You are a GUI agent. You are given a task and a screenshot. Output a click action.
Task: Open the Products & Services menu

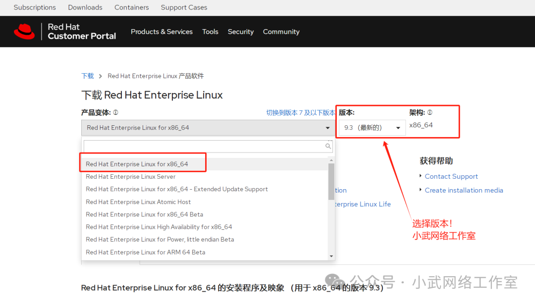pos(161,32)
